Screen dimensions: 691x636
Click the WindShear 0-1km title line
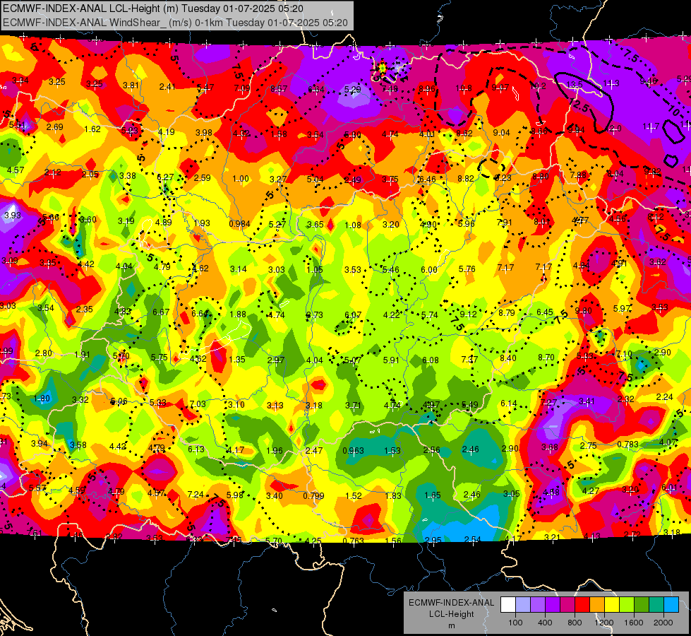(175, 23)
